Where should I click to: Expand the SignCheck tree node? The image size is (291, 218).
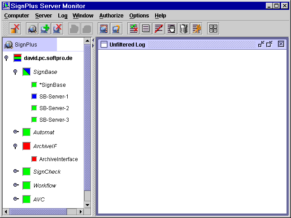(x=15, y=171)
